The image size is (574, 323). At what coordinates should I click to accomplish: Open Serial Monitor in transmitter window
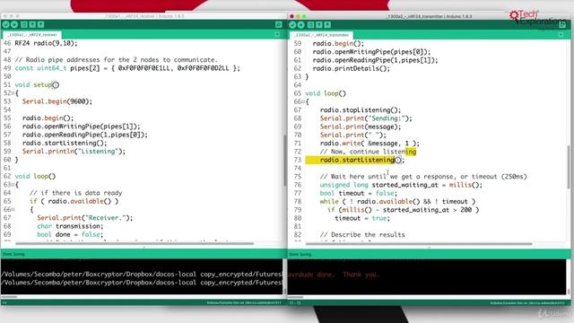coord(562,25)
